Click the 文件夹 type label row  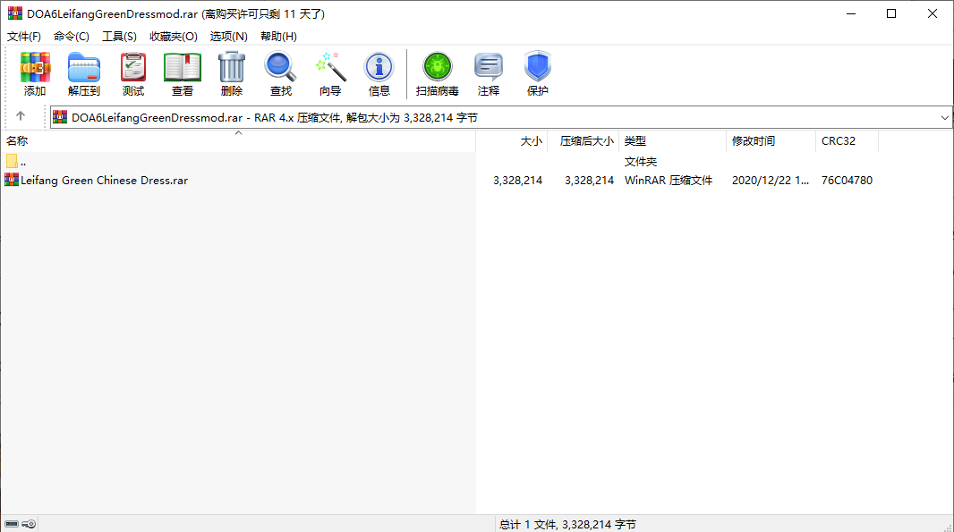click(641, 162)
